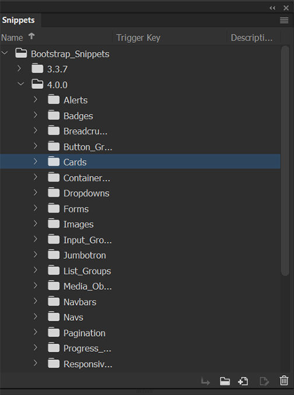The width and height of the screenshot is (294, 395).
Task: Click the New Snippet icon
Action: click(x=243, y=381)
